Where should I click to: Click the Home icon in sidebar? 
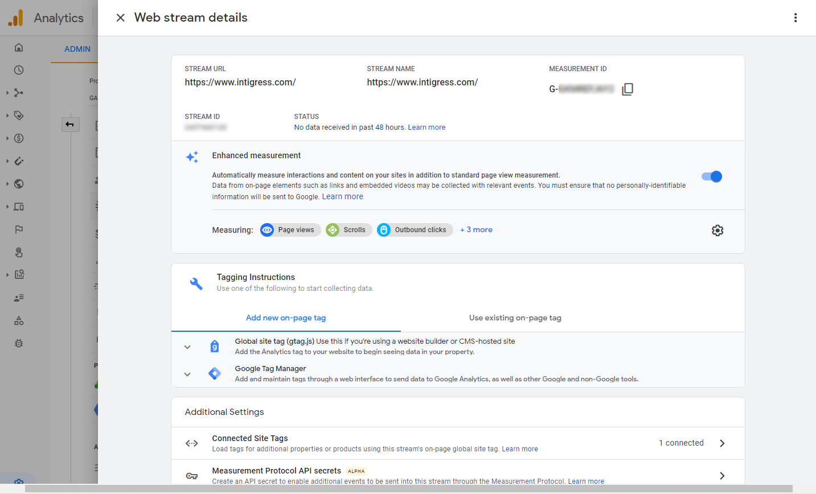tap(19, 47)
